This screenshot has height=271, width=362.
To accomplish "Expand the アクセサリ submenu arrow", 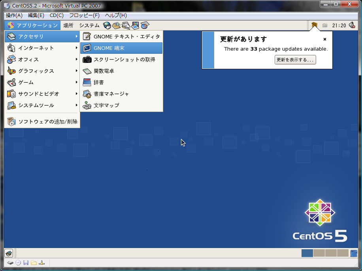I will 76,36.
